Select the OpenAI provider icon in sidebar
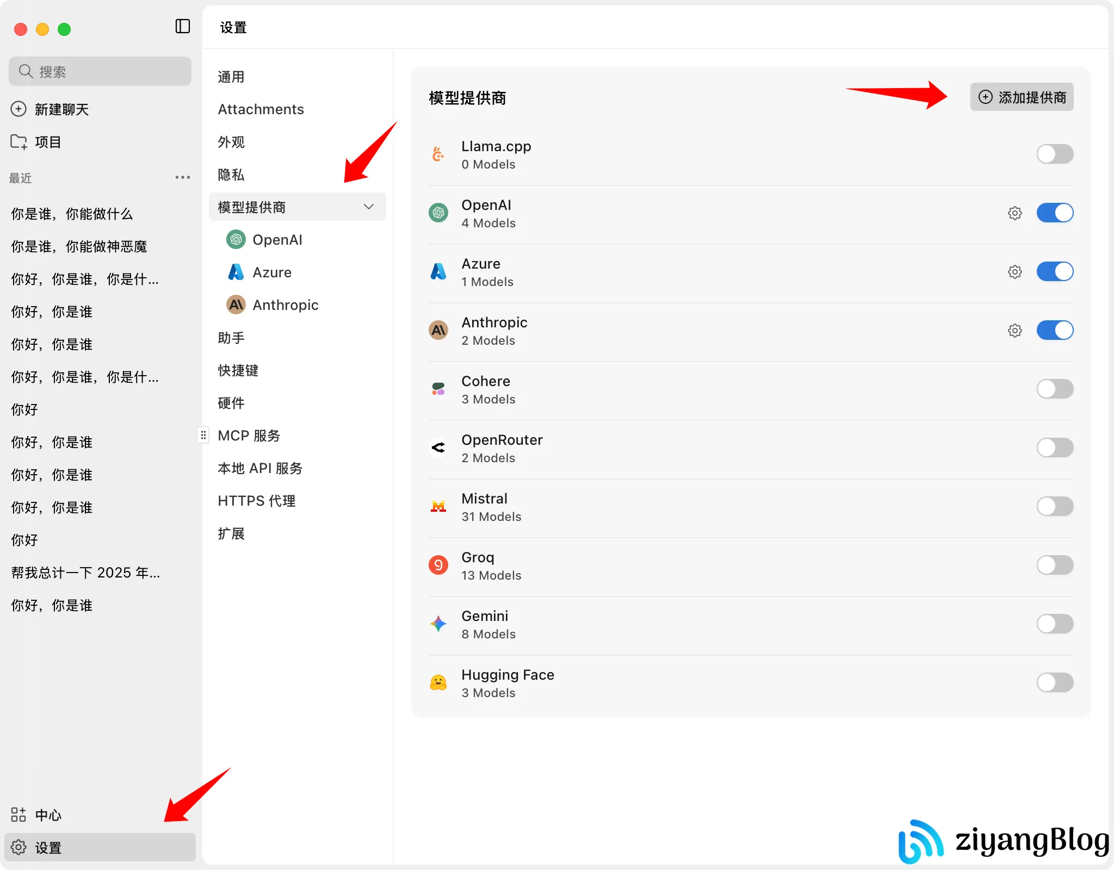 [236, 239]
